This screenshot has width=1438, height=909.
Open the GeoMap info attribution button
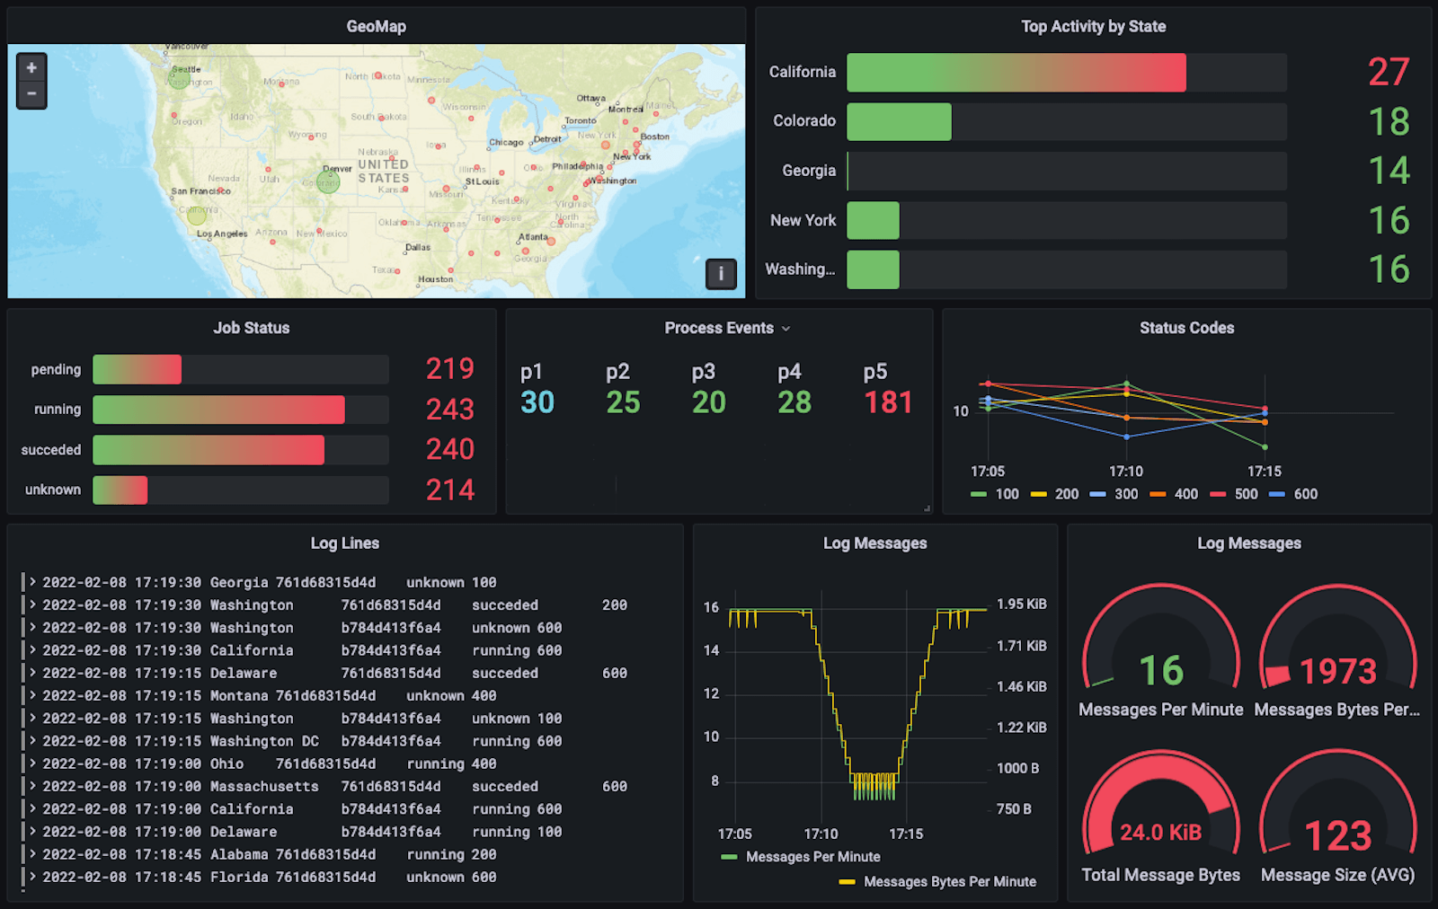721,273
